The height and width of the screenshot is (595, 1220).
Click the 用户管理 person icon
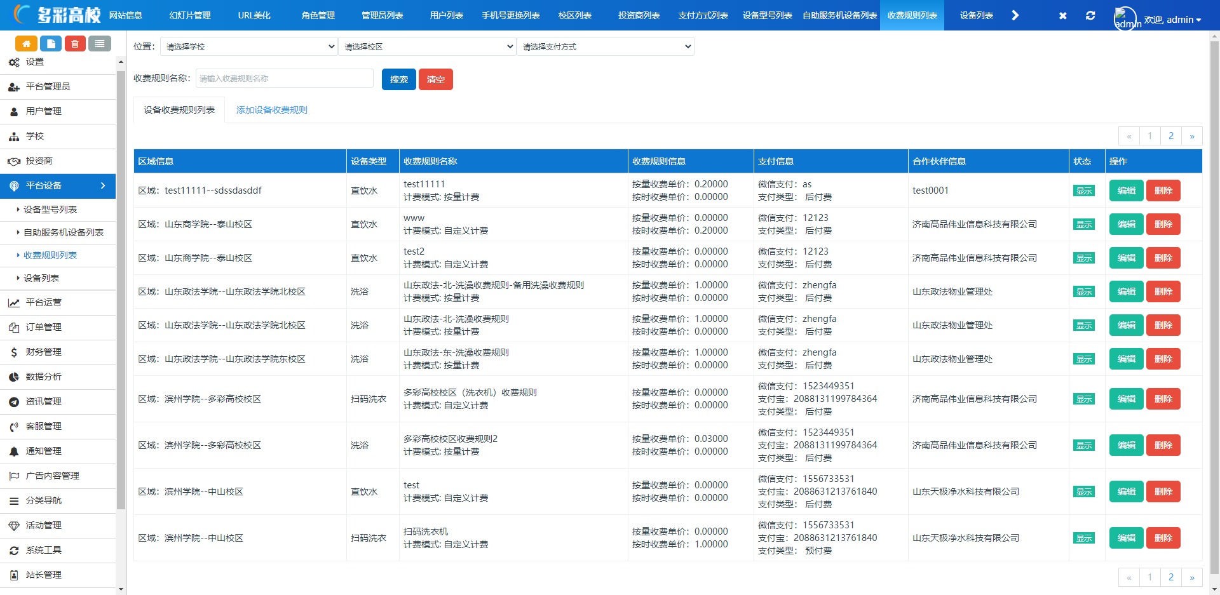(14, 112)
